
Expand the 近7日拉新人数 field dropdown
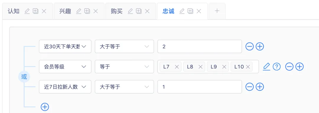(65, 87)
